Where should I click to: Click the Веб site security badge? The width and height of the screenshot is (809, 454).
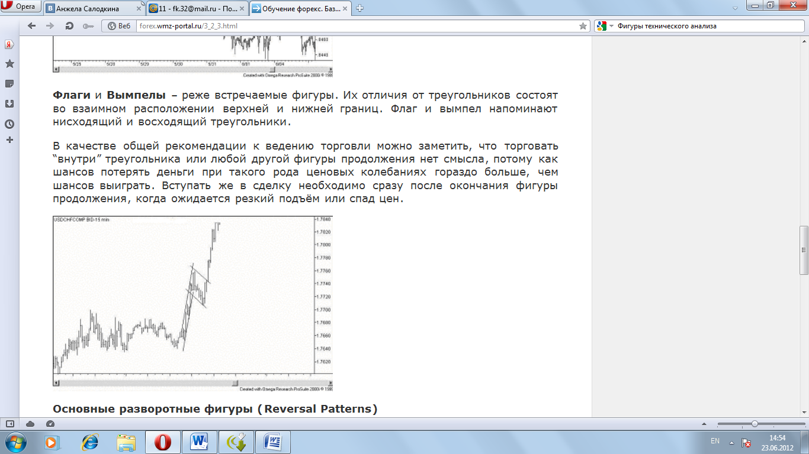(120, 26)
